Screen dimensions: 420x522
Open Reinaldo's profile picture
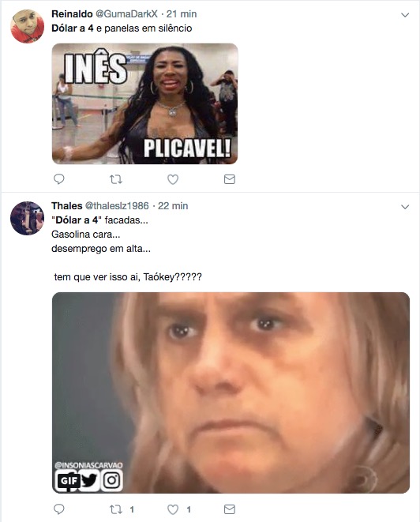point(28,26)
